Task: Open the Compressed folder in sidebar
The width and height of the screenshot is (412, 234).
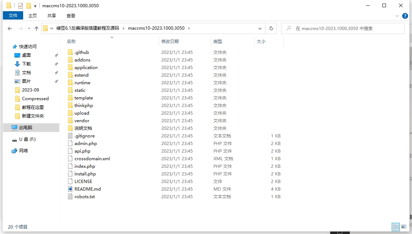Action: pos(35,98)
